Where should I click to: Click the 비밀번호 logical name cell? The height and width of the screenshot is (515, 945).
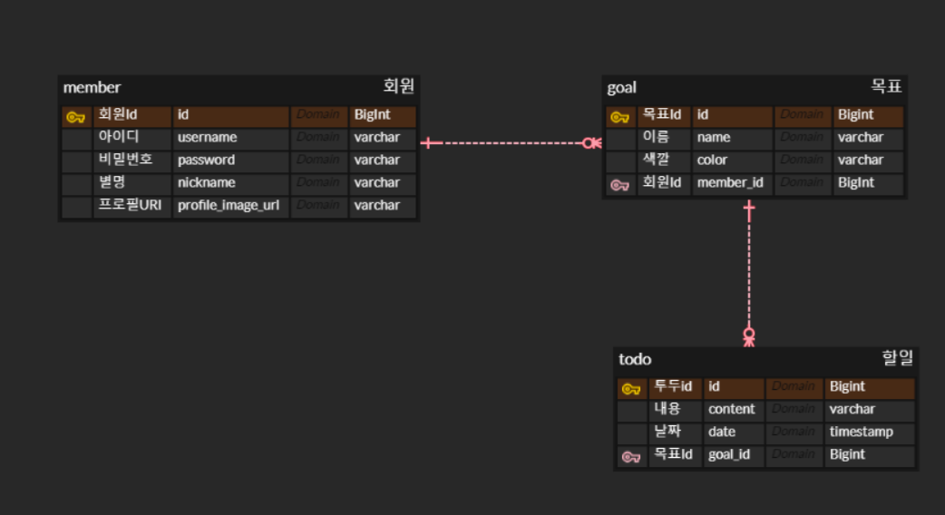click(132, 160)
